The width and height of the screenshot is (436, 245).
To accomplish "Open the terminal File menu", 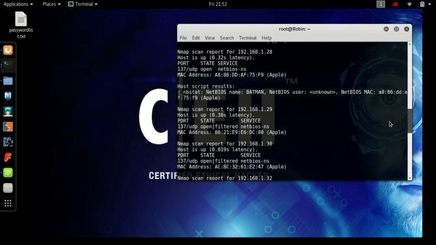I will [183, 38].
